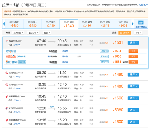Open 退改签 link in 商旅优选 row
The width and height of the screenshot is (149, 128).
(x=65, y=56)
